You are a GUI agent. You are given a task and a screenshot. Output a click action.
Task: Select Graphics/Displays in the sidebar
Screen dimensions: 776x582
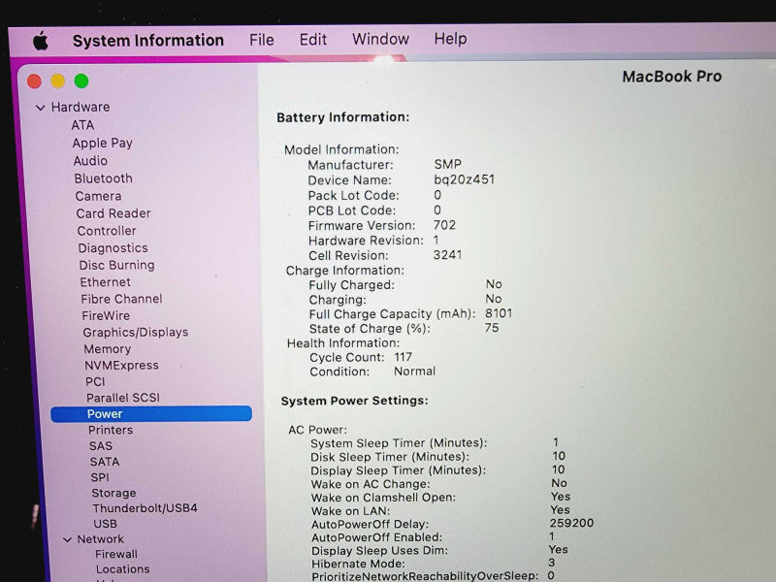(136, 332)
